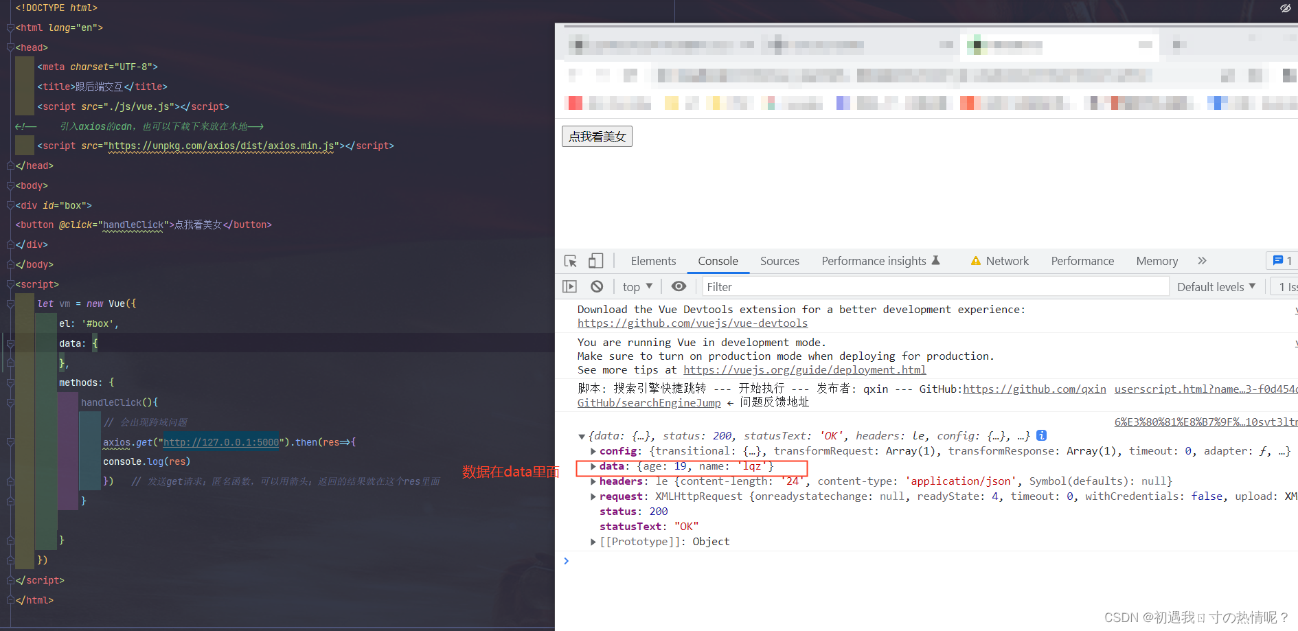Image resolution: width=1298 pixels, height=631 pixels.
Task: Click the axios.min.js unpkg URL in the code
Action: (221, 146)
